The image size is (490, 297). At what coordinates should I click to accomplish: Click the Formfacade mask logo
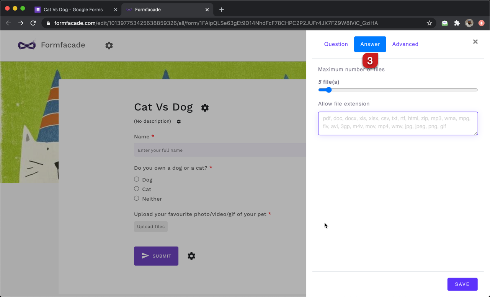tap(27, 45)
